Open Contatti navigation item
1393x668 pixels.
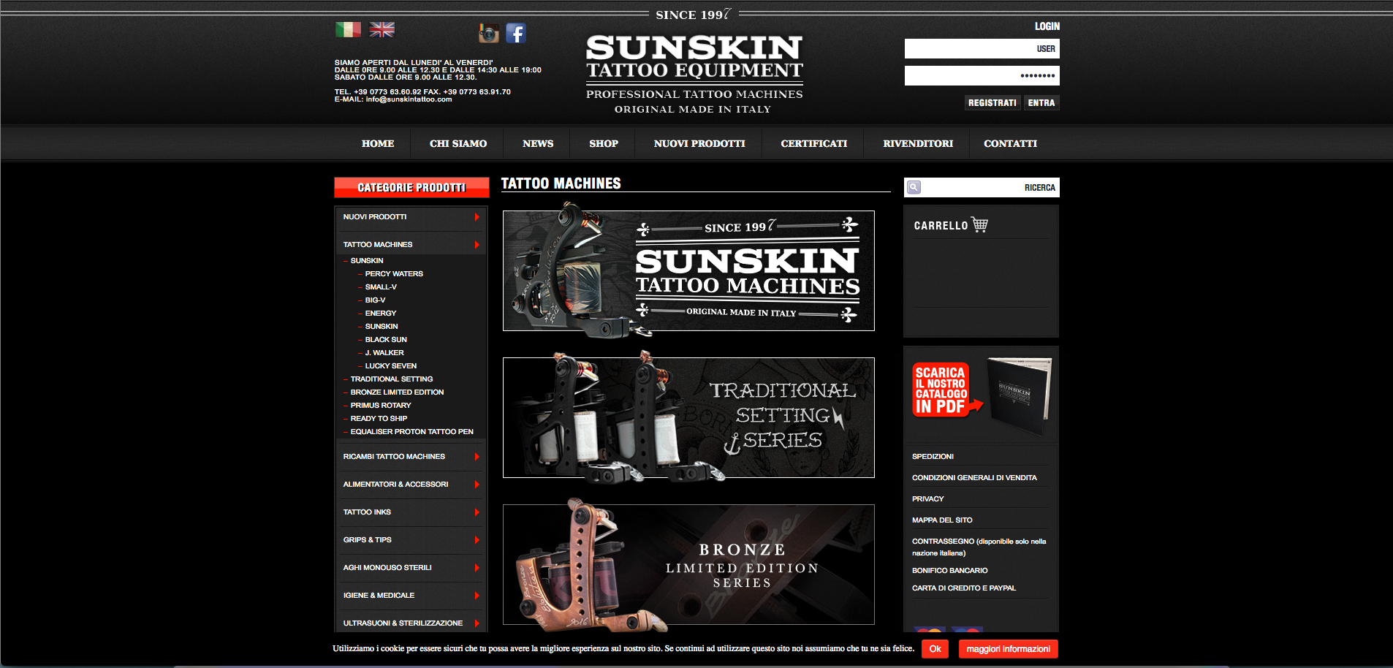coord(1010,143)
